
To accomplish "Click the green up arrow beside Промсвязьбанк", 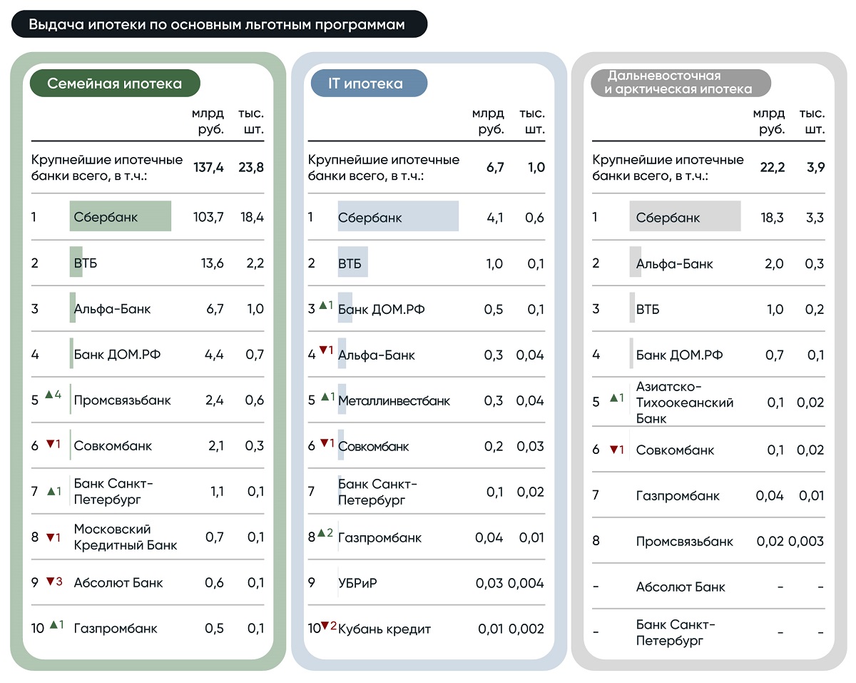I will tap(49, 395).
